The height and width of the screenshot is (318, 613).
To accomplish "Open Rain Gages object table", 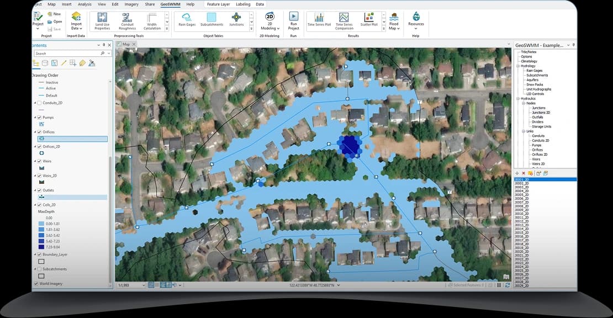I will 187,19.
